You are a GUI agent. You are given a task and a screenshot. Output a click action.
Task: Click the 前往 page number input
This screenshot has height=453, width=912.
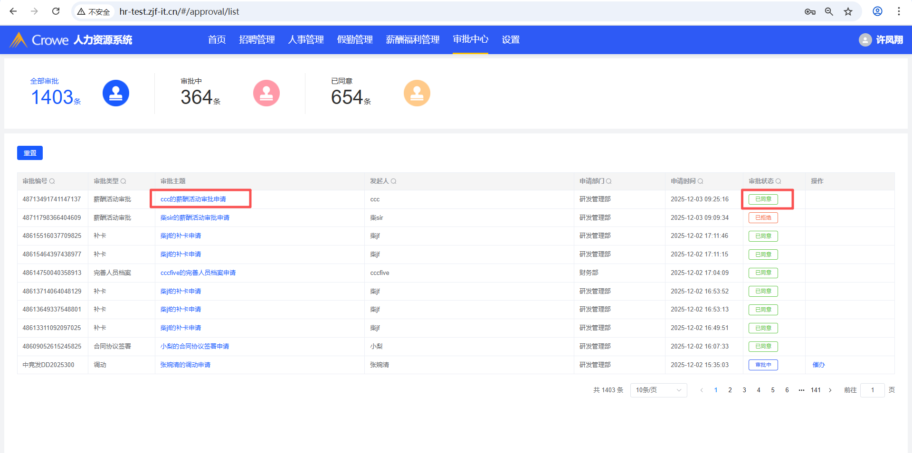[x=872, y=390]
